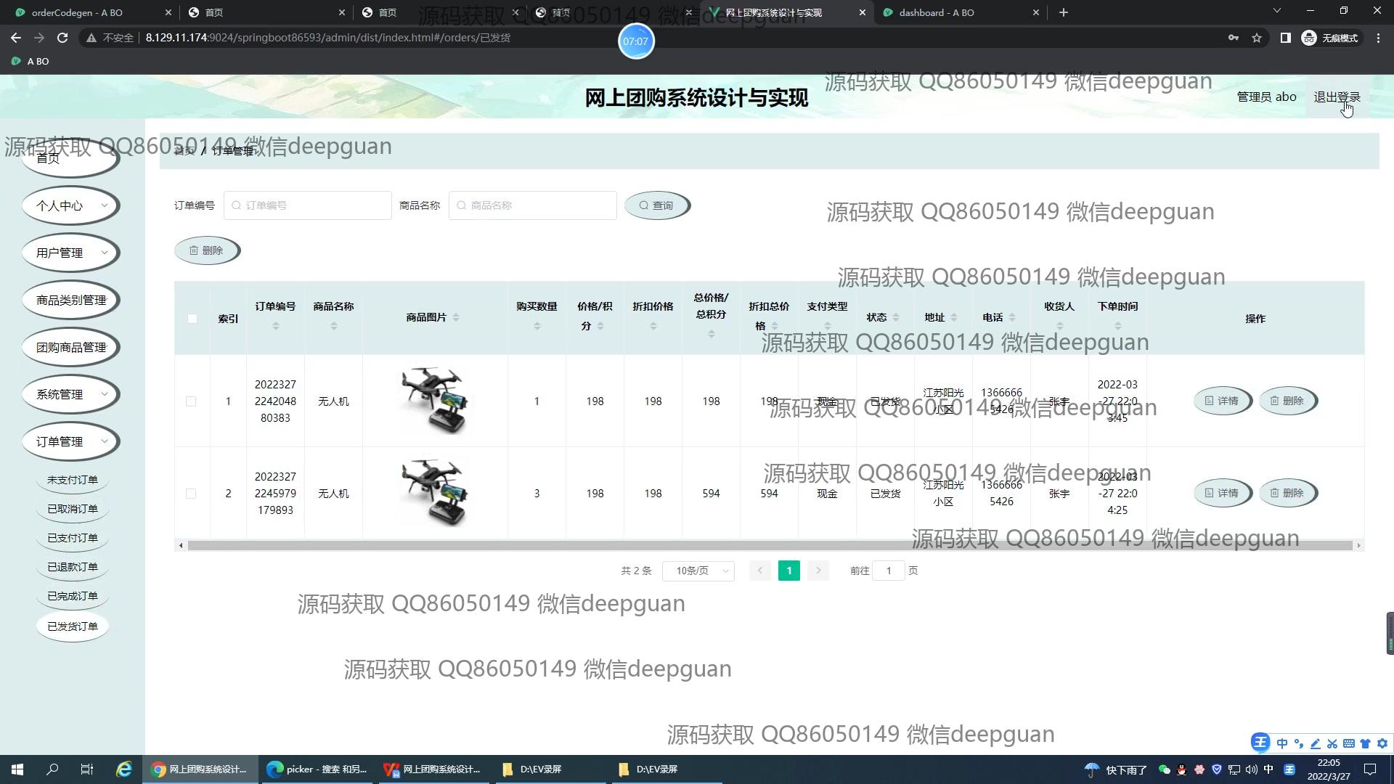Viewport: 1394px width, 784px height.
Task: Tick the select-all header checkbox
Action: point(192,319)
